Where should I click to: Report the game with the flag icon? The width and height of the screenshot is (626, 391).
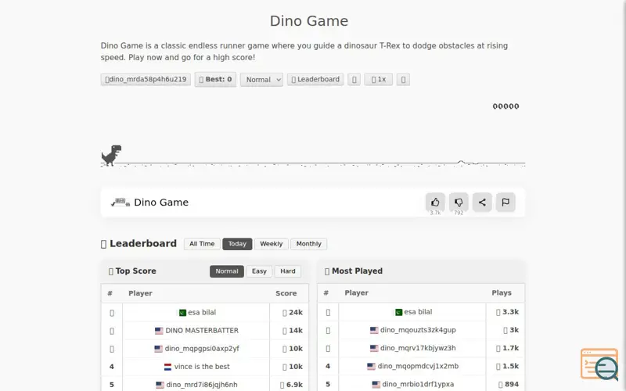click(505, 202)
